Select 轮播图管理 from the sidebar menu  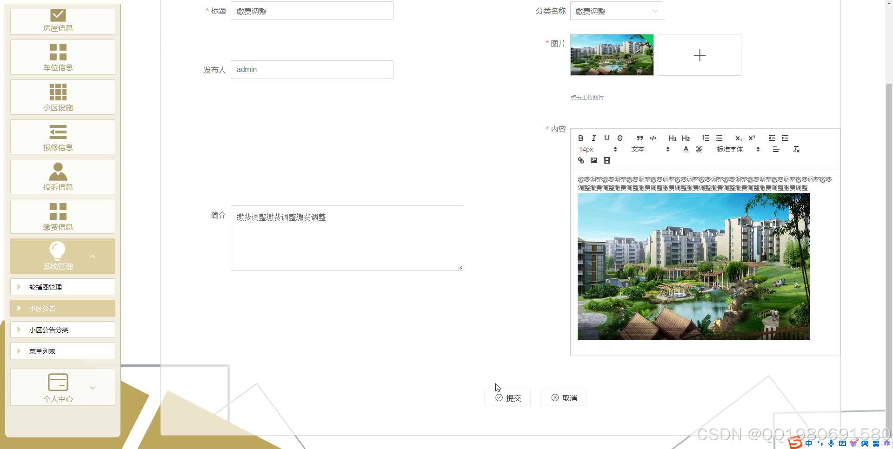[46, 287]
